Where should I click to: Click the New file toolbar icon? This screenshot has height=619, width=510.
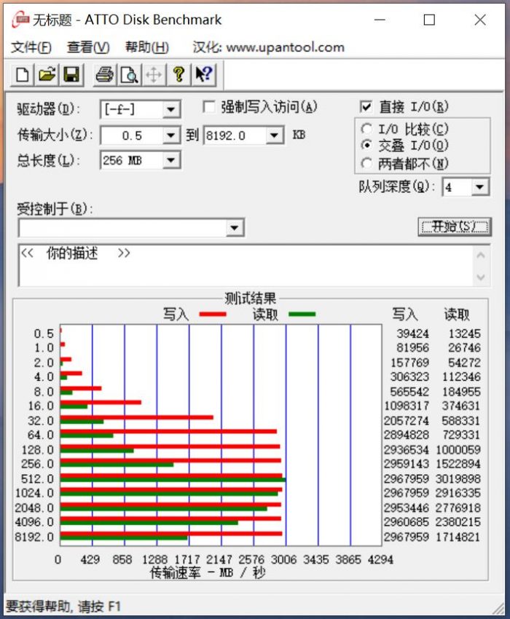pyautogui.click(x=23, y=74)
